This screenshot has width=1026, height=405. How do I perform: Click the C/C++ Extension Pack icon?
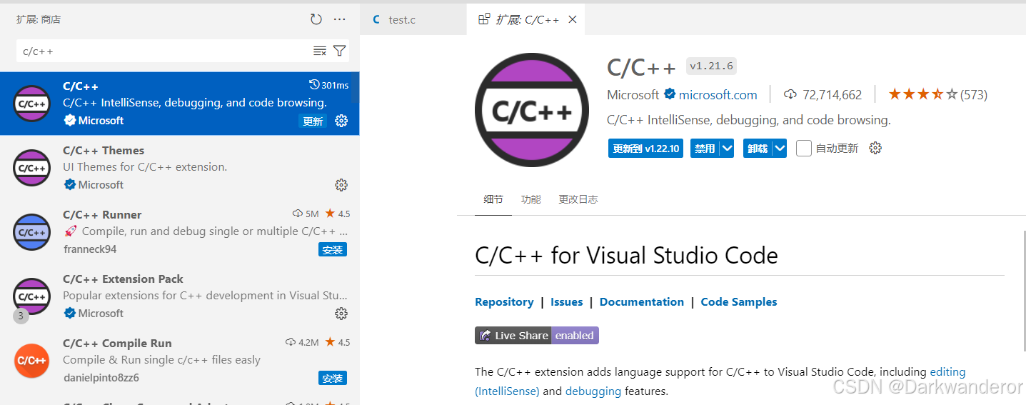pos(32,296)
